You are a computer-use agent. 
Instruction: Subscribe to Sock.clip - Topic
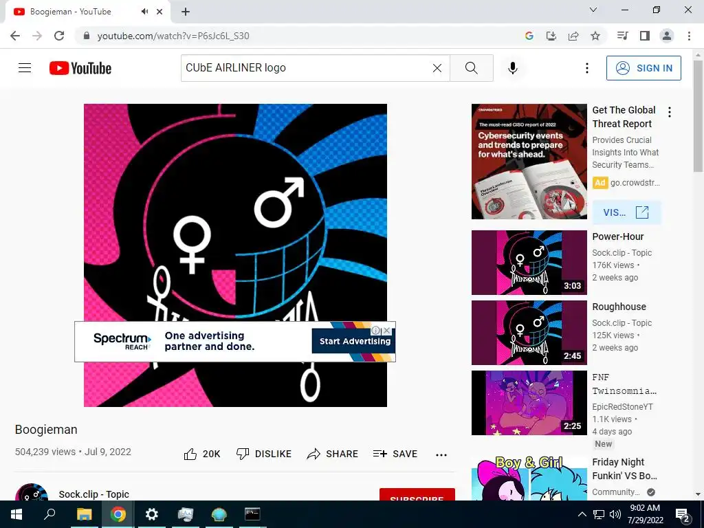[417, 494]
